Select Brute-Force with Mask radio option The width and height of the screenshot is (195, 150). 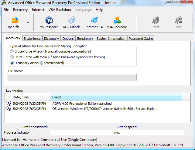point(12,57)
